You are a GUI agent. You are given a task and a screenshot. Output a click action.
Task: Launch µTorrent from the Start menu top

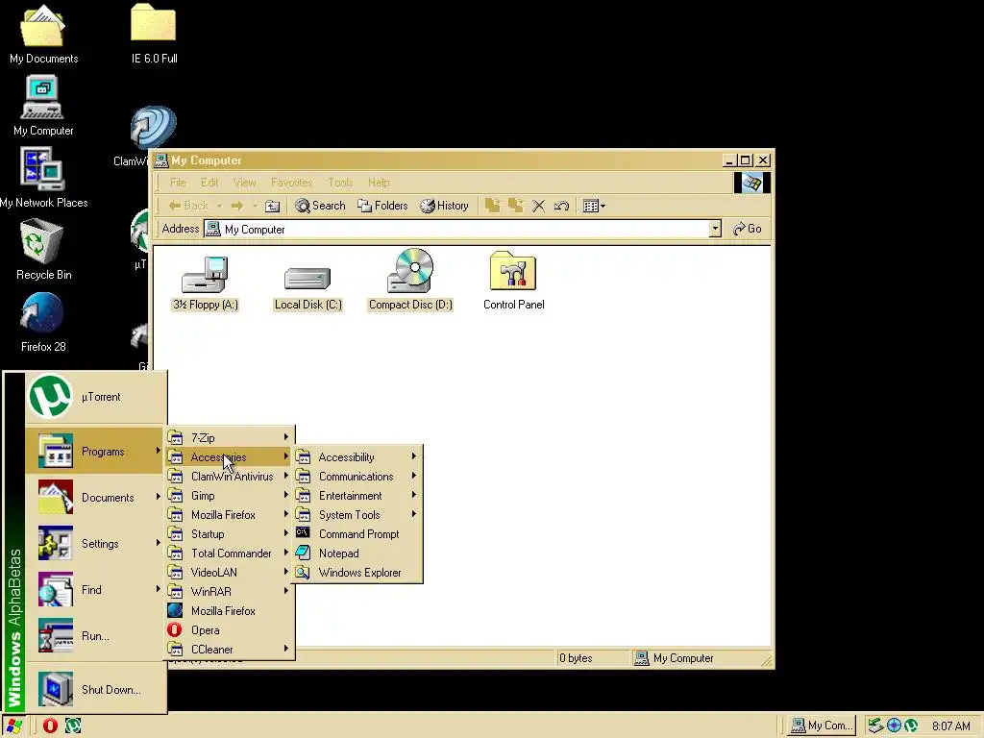[96, 397]
